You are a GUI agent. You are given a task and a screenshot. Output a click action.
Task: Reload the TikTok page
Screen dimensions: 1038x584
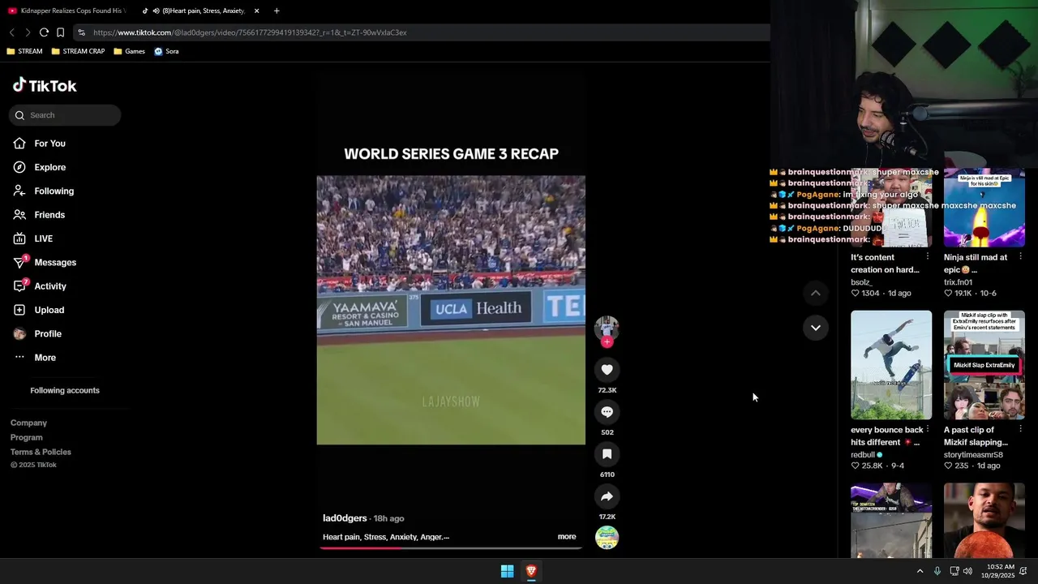[x=44, y=32]
